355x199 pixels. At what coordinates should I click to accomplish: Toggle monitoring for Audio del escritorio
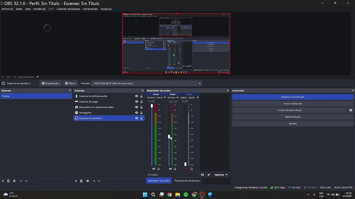click(158, 169)
